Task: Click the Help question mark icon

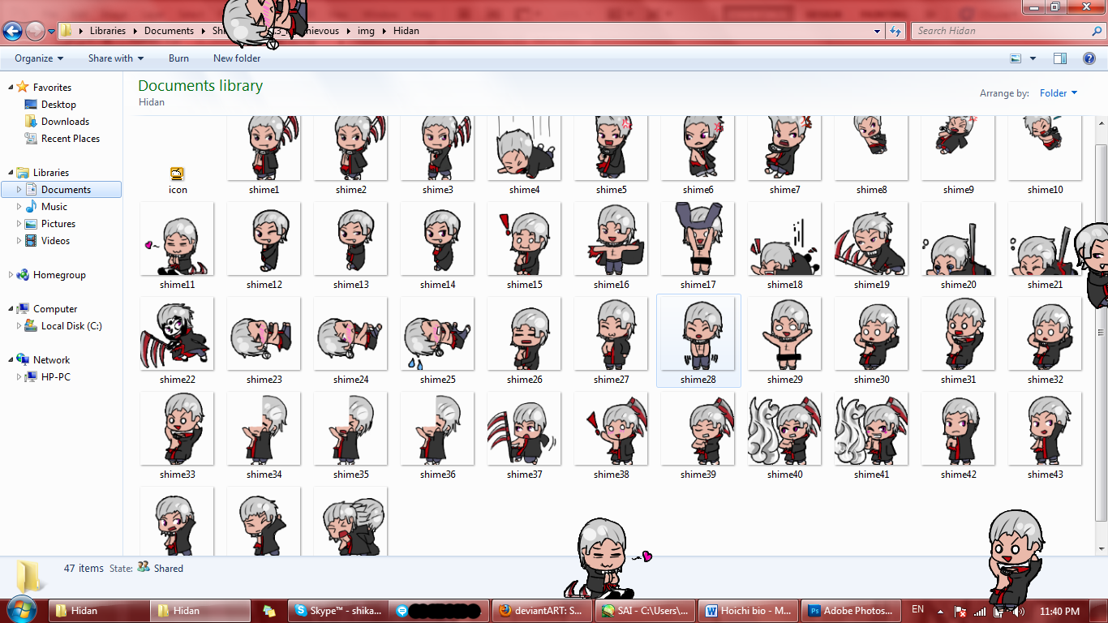Action: click(1089, 58)
